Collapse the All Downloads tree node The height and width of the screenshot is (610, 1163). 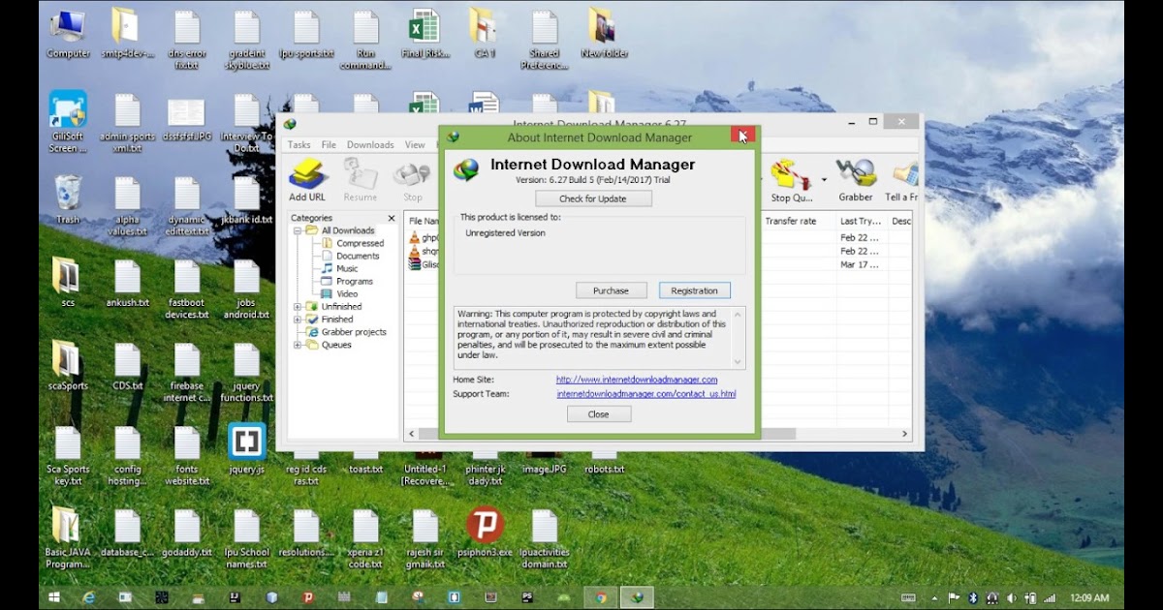(x=298, y=230)
